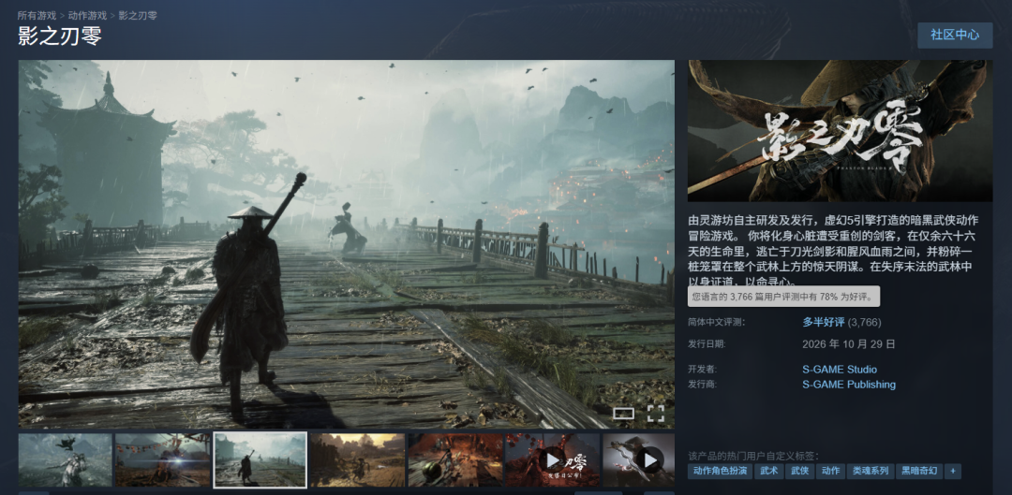Go to 所有游戏 breadcrumb link
Image resolution: width=1012 pixels, height=495 pixels.
coord(37,15)
